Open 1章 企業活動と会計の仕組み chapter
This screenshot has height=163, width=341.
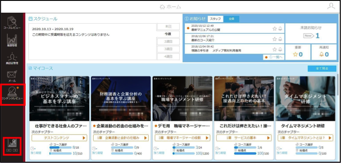[x=121, y=138]
